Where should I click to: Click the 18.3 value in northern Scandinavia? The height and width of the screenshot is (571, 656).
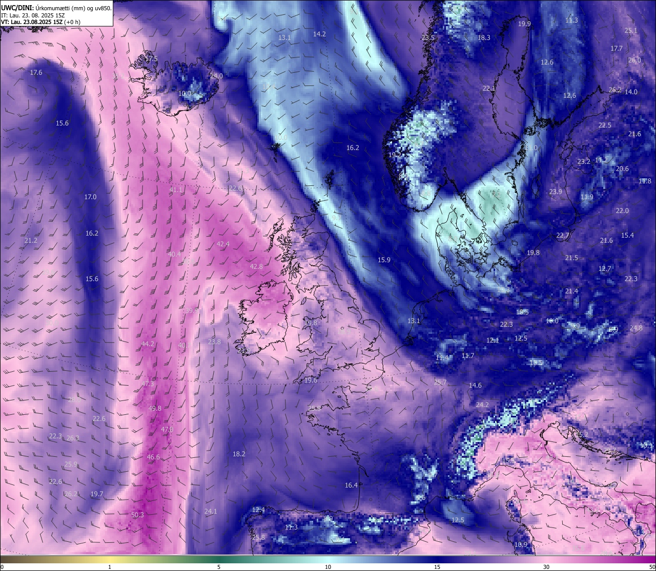pyautogui.click(x=484, y=38)
